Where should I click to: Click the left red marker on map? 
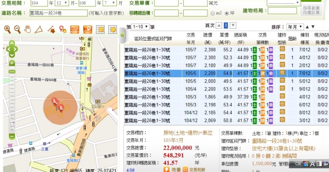click(55, 102)
